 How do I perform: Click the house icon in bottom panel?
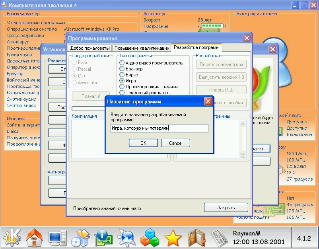coord(34,237)
